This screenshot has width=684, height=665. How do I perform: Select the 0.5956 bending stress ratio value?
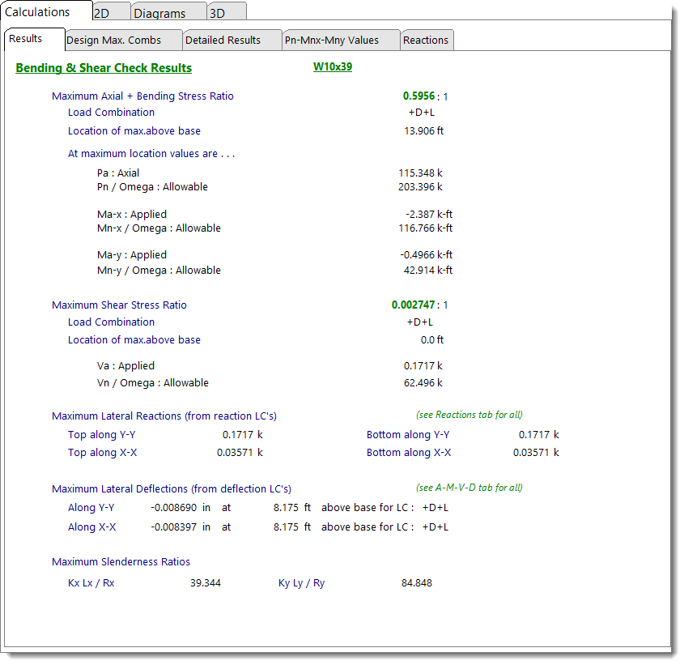(418, 96)
